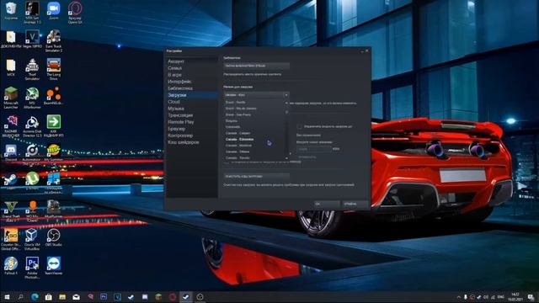
Task: Open the Кэш шейдеров section
Action: 184,142
